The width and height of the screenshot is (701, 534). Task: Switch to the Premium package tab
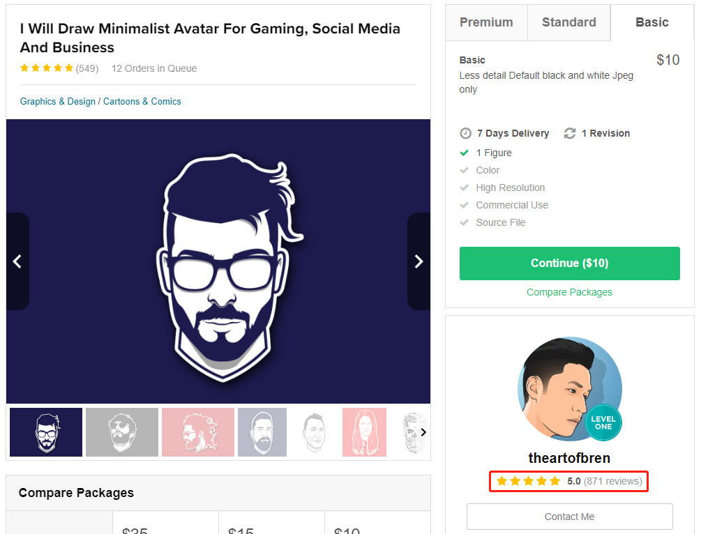pos(486,22)
